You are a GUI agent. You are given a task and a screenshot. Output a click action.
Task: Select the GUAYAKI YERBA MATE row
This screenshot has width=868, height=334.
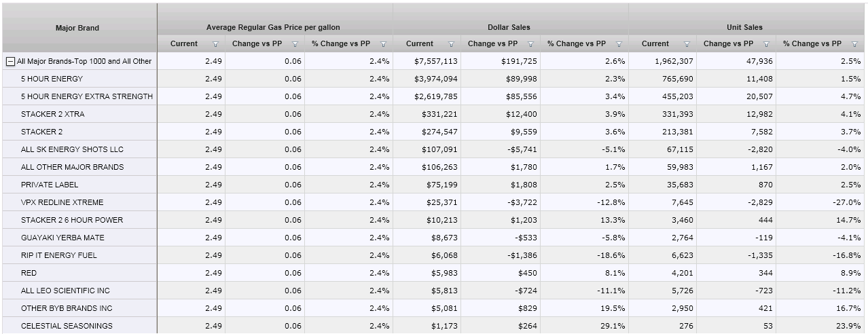click(62, 238)
